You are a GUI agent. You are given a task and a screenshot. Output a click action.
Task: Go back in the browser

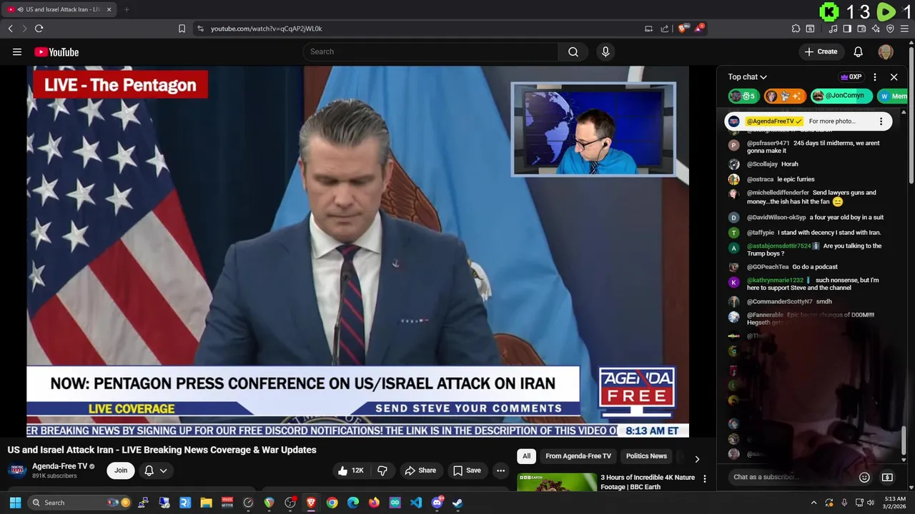point(10,29)
